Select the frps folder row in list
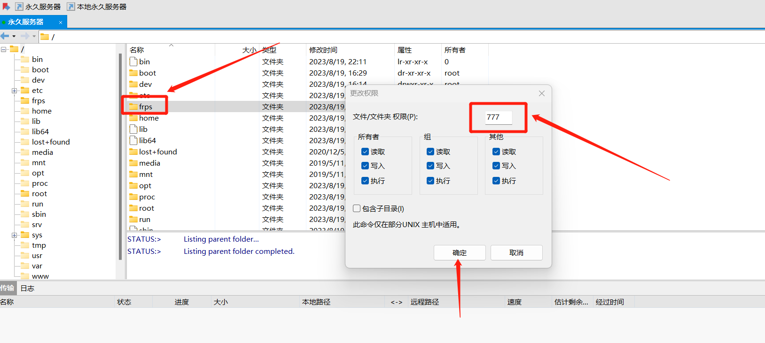 236,107
